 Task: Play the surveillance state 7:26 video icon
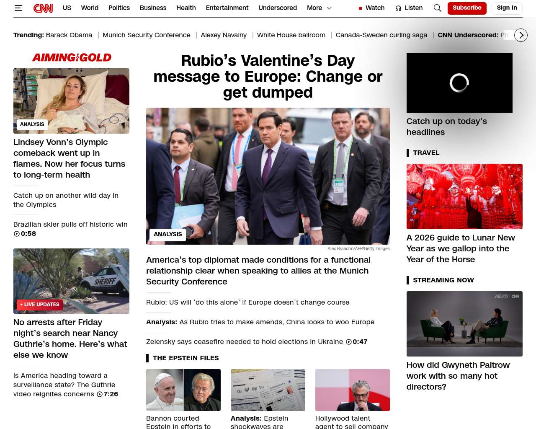coord(100,394)
